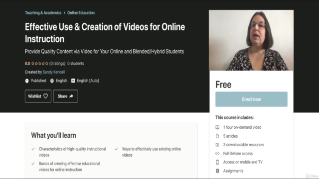Click '1 hour on-demand video' text

[242, 127]
